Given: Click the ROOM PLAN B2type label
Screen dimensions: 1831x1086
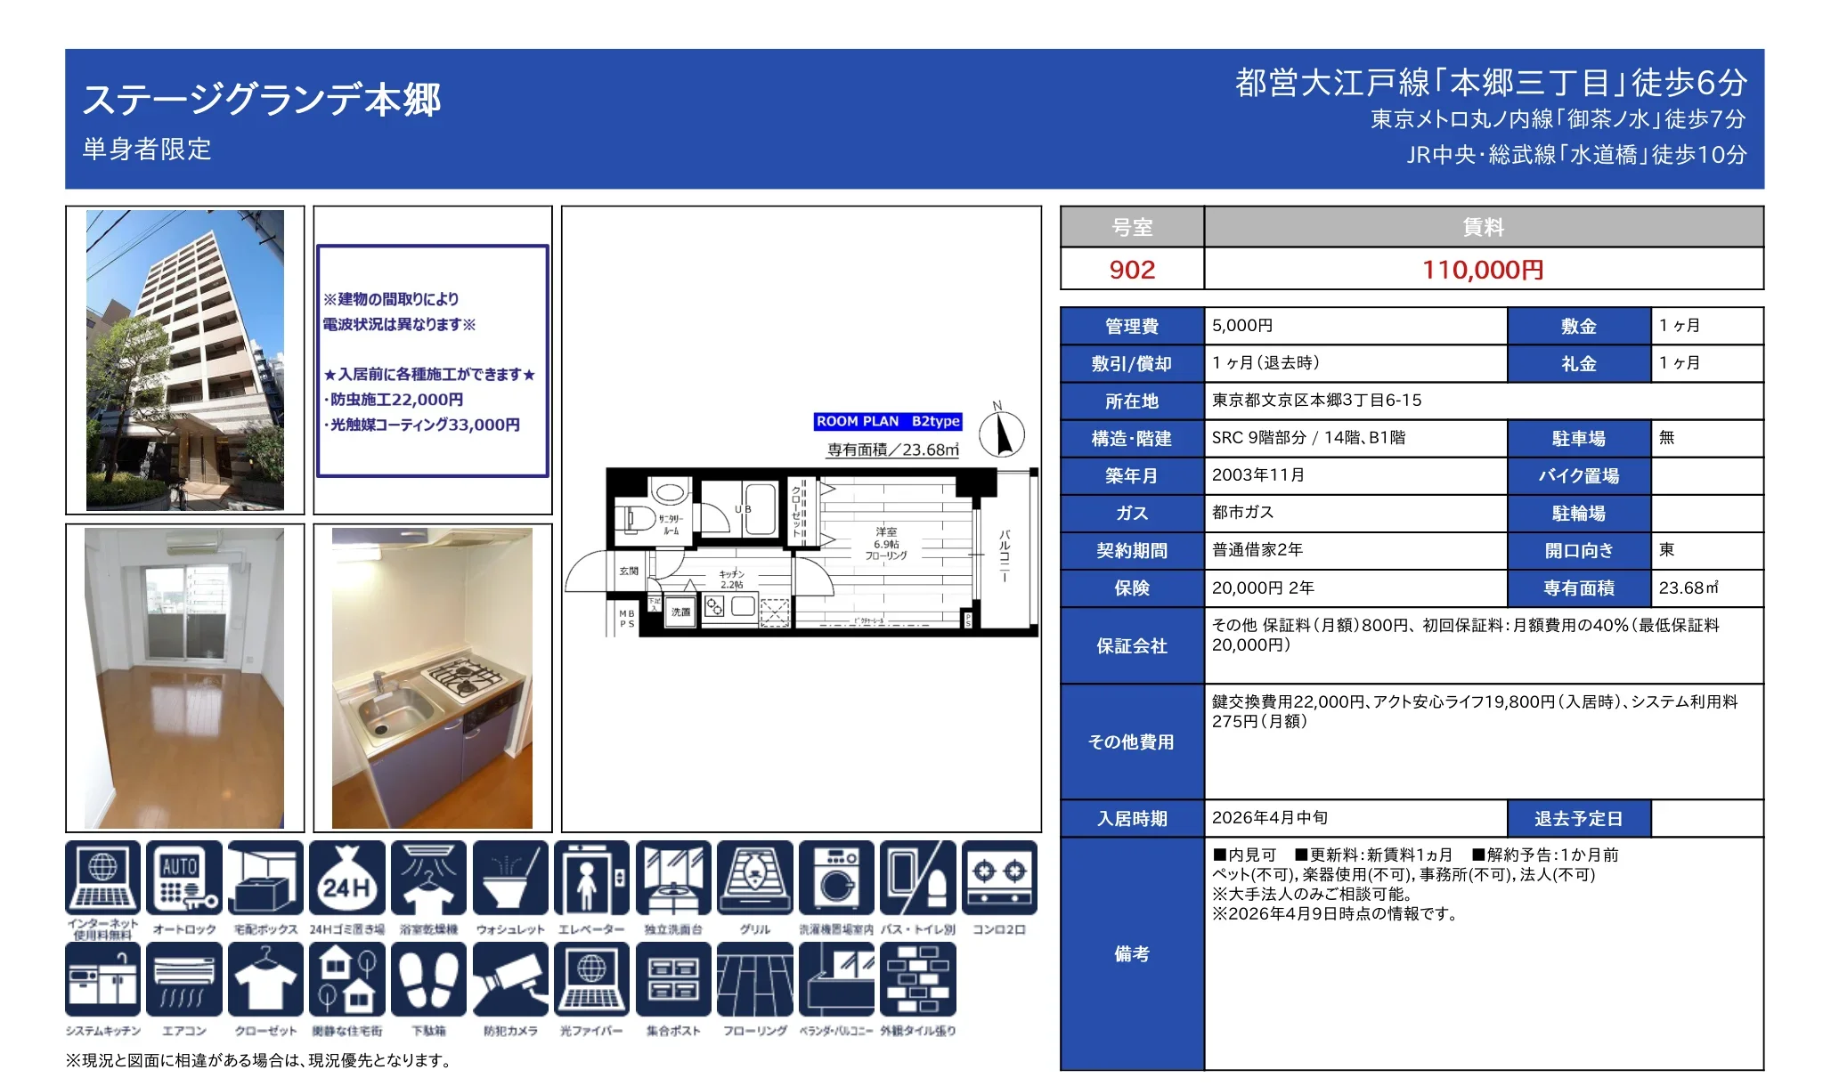Looking at the screenshot, I should point(888,421).
